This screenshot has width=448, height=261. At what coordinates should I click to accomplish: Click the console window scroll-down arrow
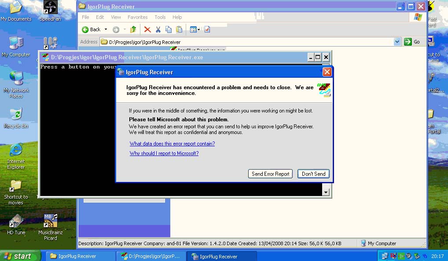coord(326,192)
